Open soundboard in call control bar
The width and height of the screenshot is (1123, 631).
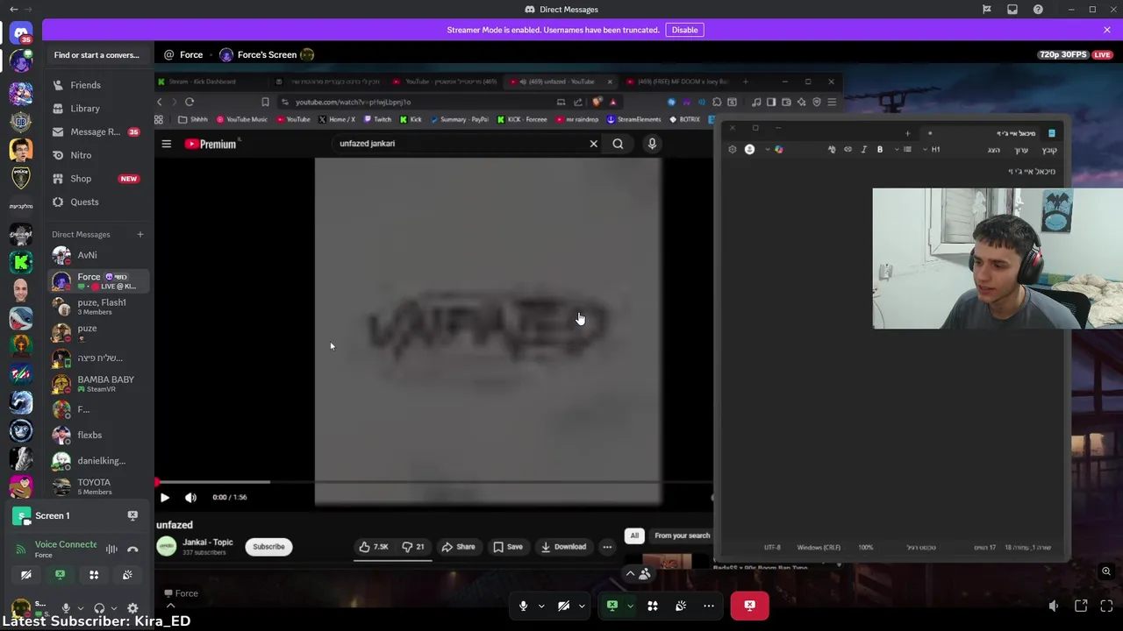[680, 606]
